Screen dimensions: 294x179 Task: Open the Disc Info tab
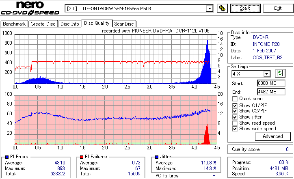(x=69, y=24)
